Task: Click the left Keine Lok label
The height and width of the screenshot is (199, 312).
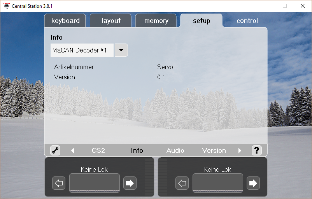Action: (94, 169)
